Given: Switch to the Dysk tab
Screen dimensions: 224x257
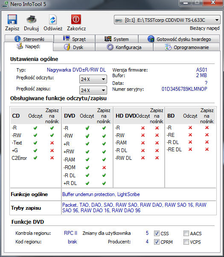Looking at the screenshot, I should tap(74, 47).
